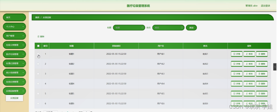Check the checkbox for row 标题4
Image resolution: width=277 pixels, height=112 pixels.
coord(38,84)
